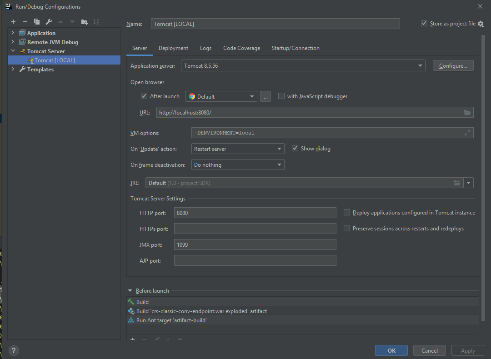Check Preserve sessions across restarts and redeploys
491x359 pixels.
coord(347,228)
